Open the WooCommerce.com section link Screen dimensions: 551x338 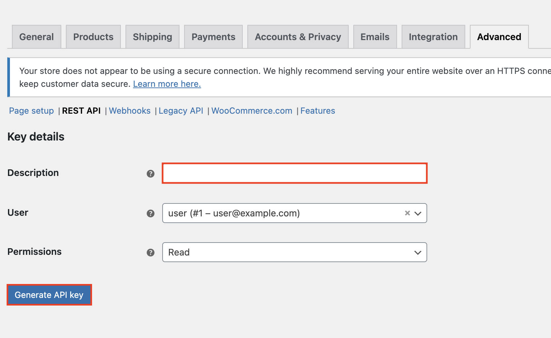click(x=252, y=111)
